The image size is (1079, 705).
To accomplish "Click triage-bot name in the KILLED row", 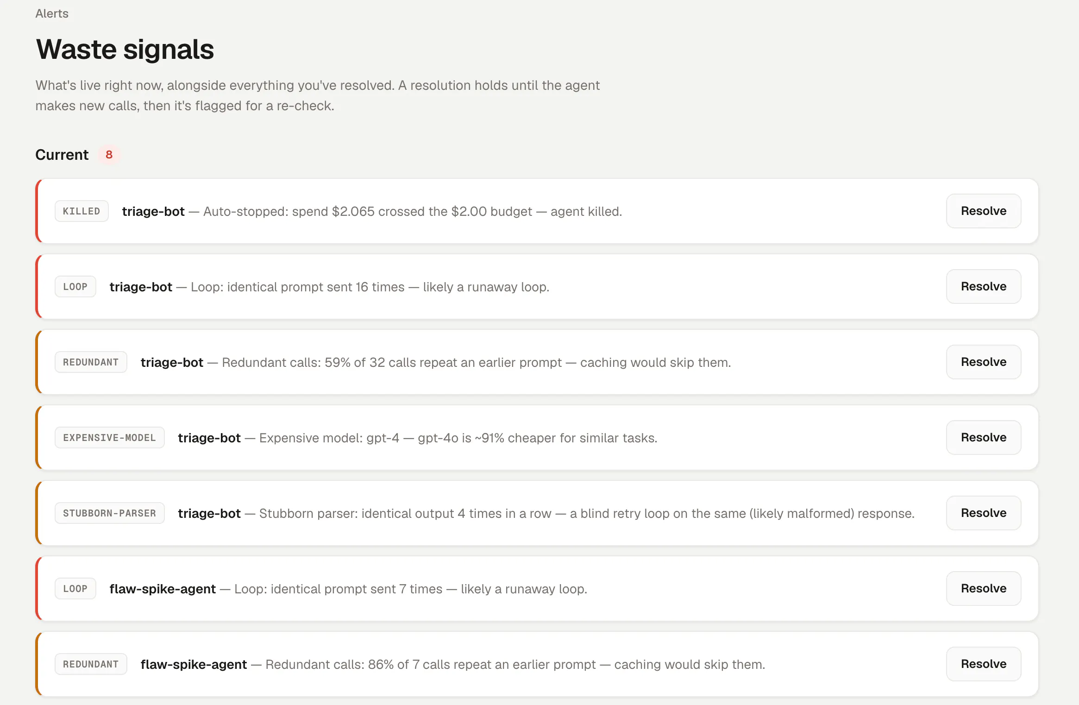I will [153, 211].
